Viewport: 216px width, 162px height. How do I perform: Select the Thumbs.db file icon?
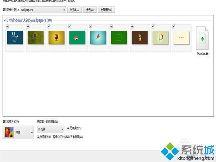202,39
